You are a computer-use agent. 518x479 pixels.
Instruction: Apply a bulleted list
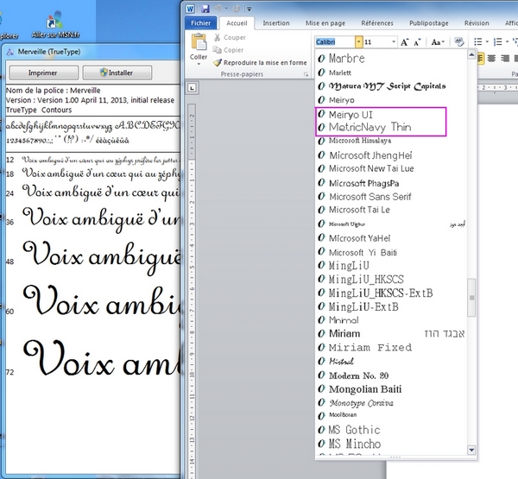[477, 41]
